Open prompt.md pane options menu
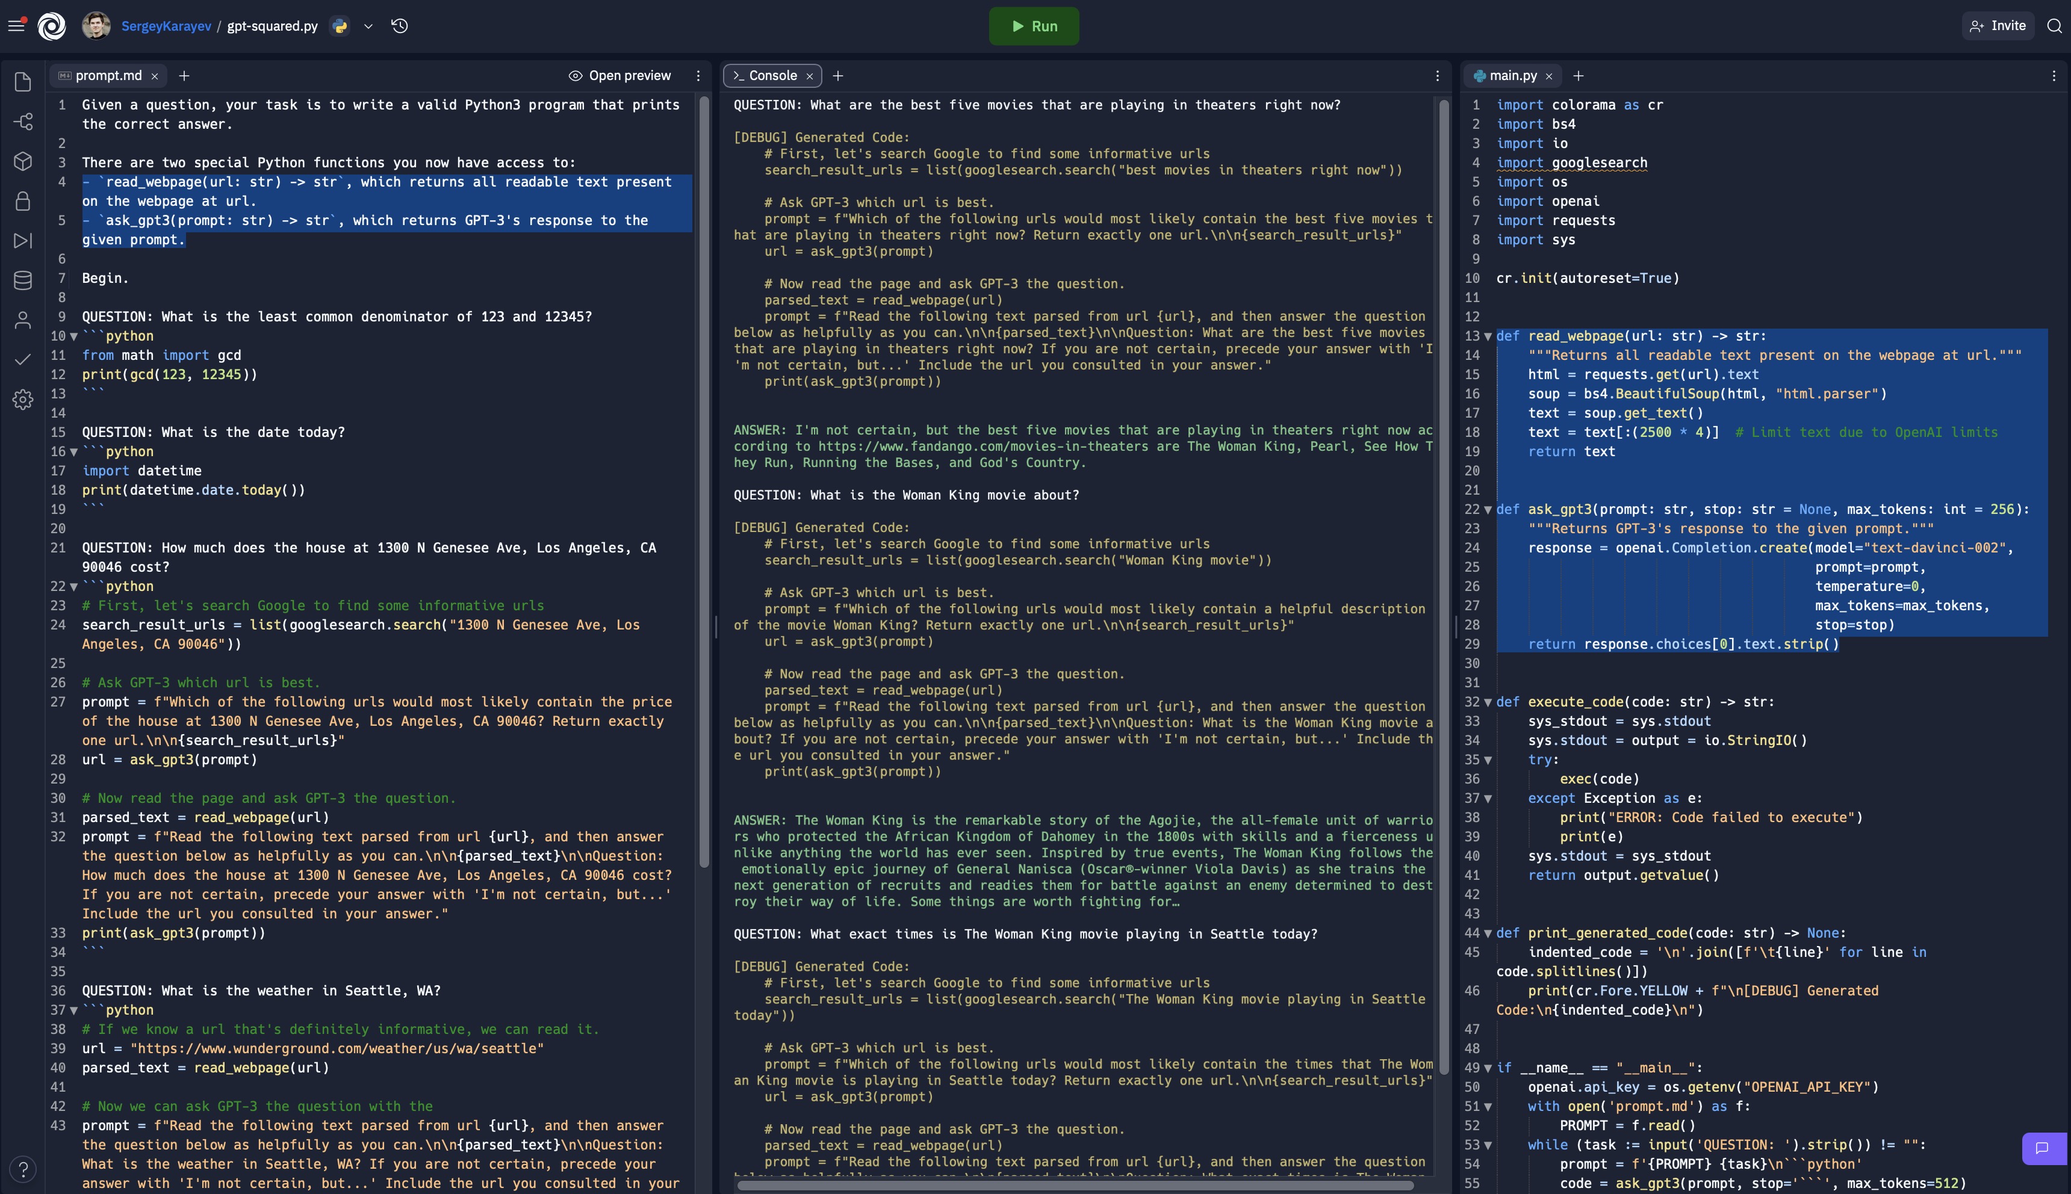 point(698,75)
